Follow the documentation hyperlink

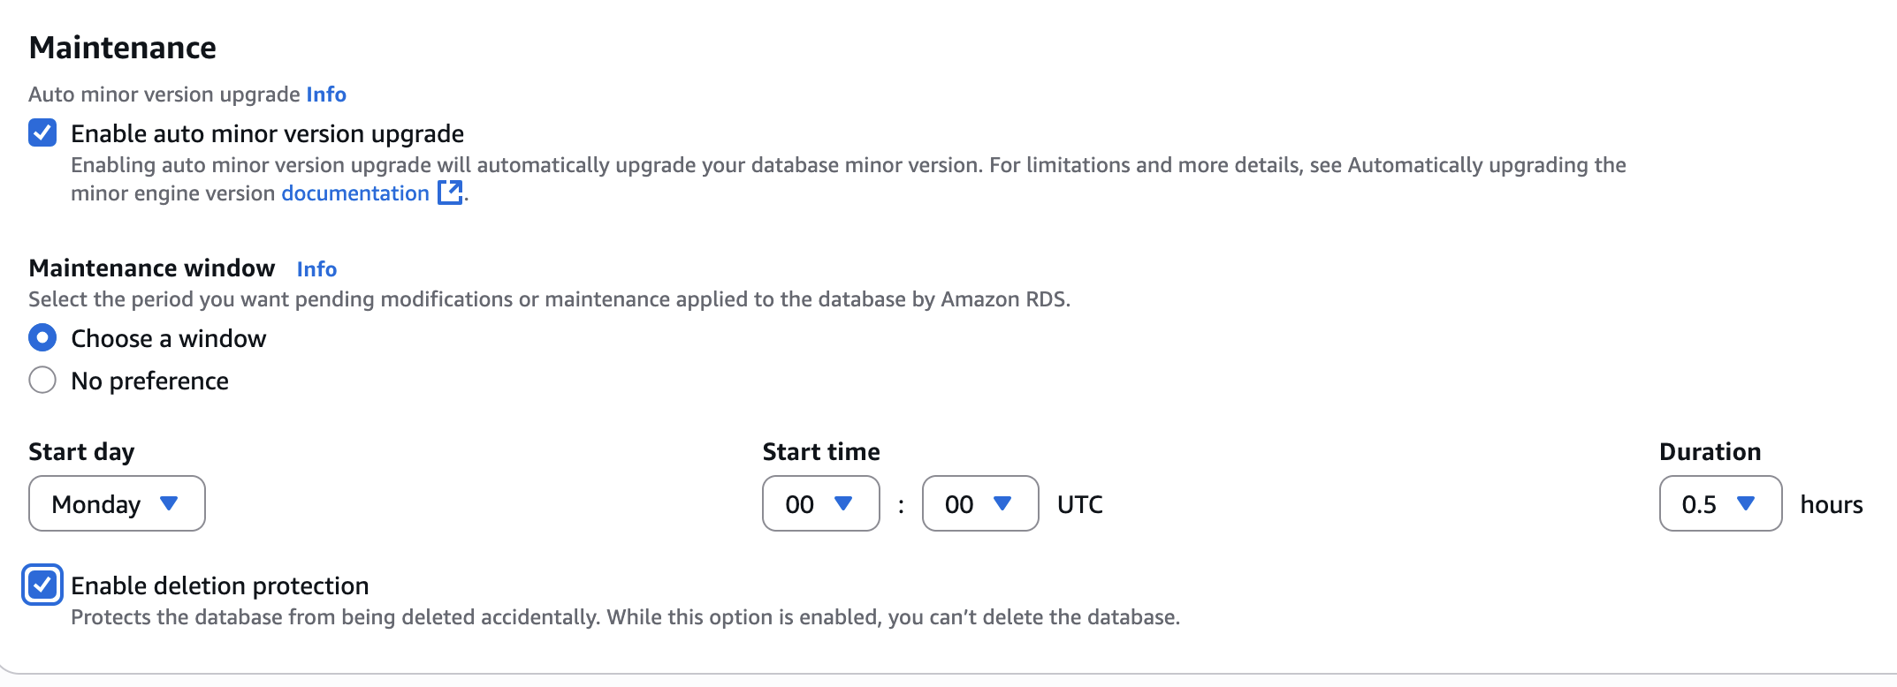point(354,193)
